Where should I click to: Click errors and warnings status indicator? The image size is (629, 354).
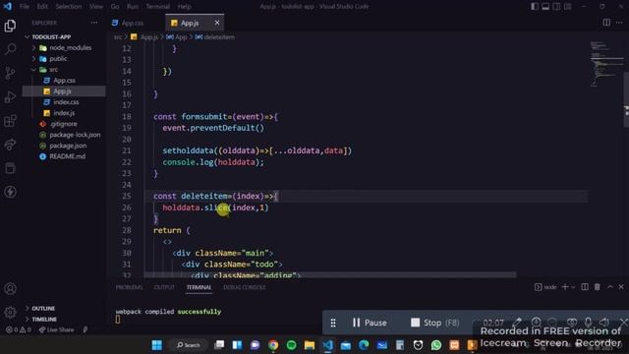[x=19, y=330]
